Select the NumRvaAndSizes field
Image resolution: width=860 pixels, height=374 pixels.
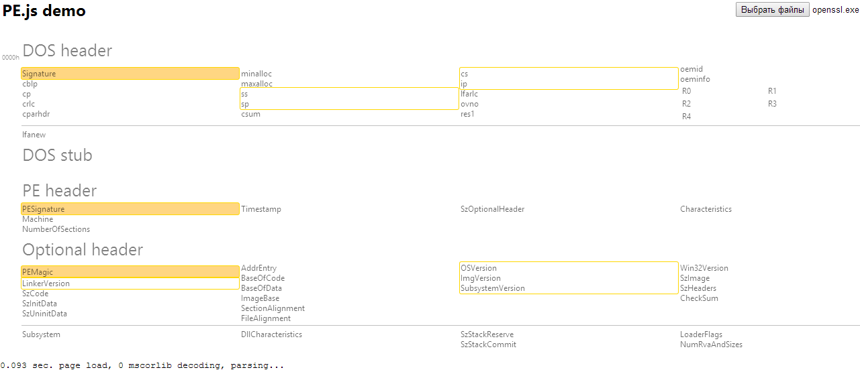coord(711,345)
